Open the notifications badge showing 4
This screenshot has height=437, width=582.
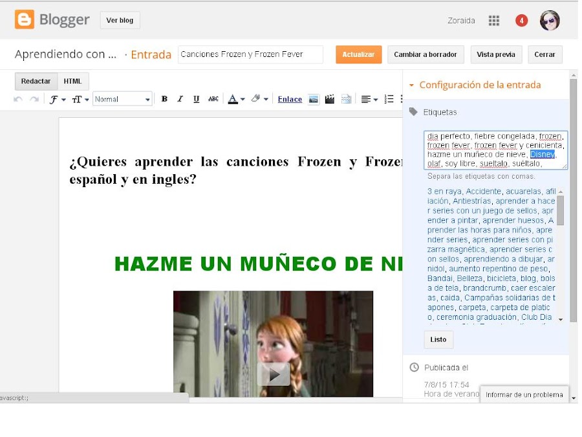[x=521, y=21]
